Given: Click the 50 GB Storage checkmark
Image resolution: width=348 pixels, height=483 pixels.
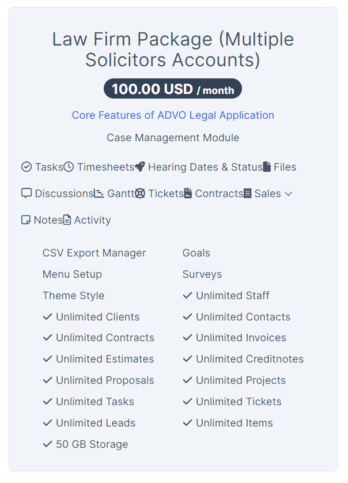Looking at the screenshot, I should 48,444.
